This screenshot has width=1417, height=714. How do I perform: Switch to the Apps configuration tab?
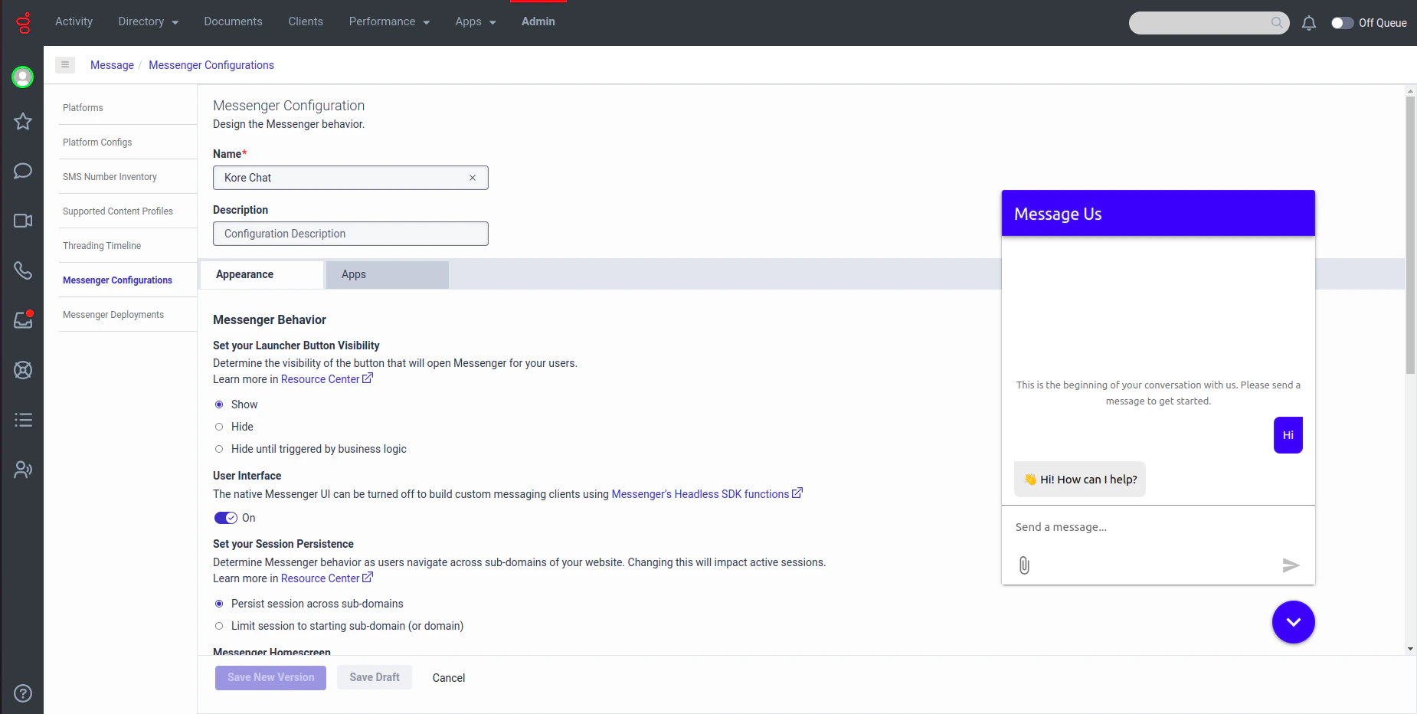pyautogui.click(x=353, y=274)
